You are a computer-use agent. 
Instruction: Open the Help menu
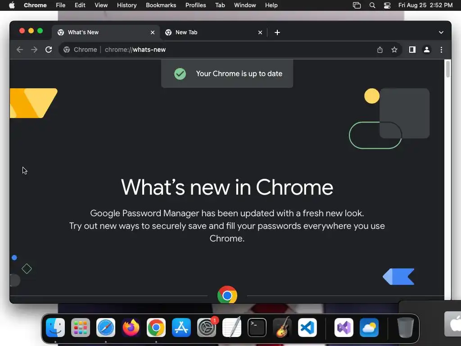click(271, 5)
